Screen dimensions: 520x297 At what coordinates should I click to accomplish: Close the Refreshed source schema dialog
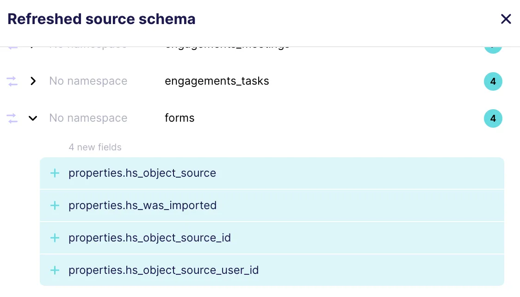pyautogui.click(x=506, y=19)
